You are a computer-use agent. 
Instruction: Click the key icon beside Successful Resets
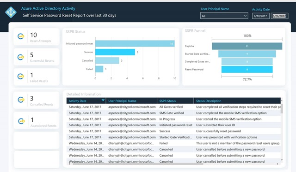pos(21,57)
